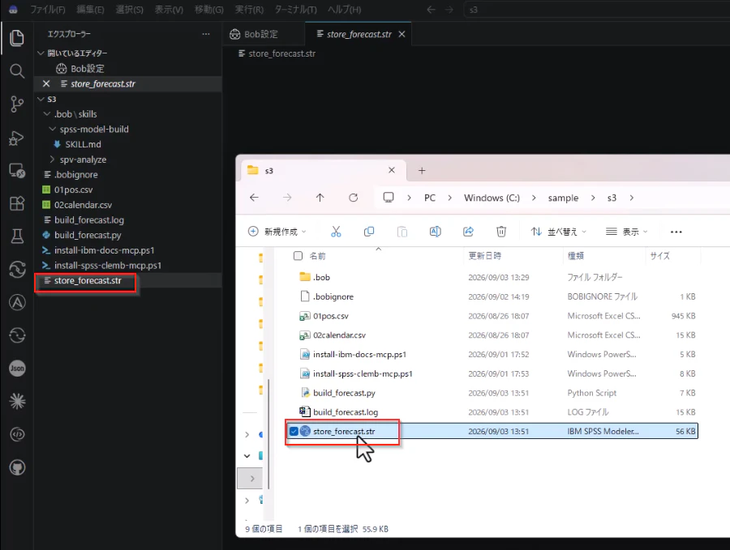Open the Extensions view
Viewport: 730px width, 550px height.
17,203
